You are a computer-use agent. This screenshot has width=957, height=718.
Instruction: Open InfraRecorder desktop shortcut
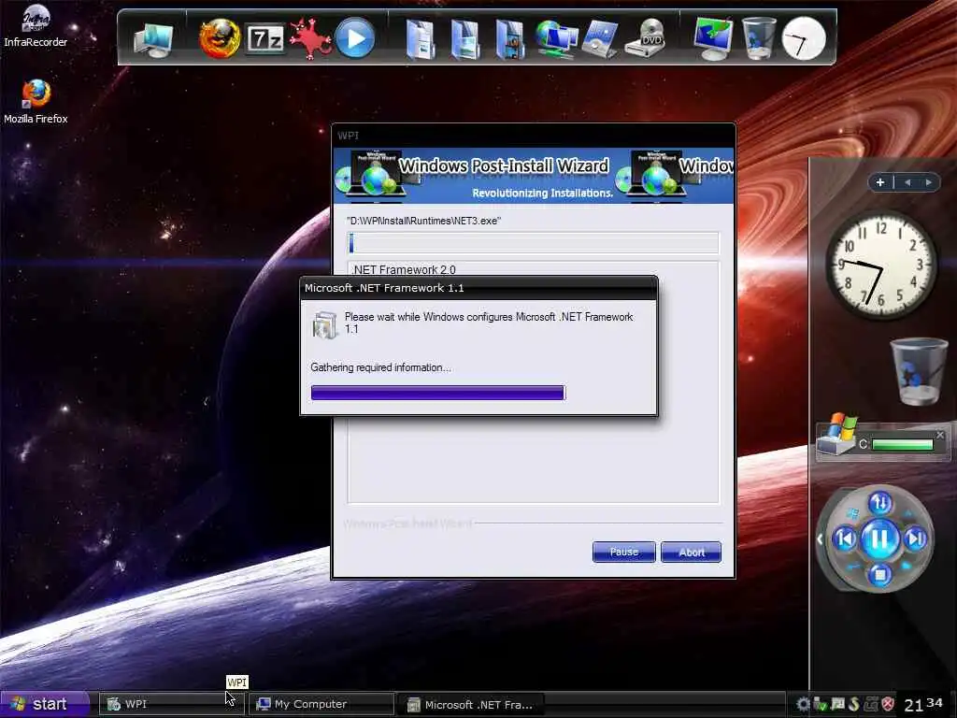(x=36, y=26)
